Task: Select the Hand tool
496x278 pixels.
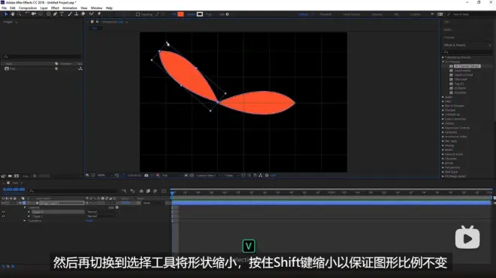Action: tap(12, 14)
